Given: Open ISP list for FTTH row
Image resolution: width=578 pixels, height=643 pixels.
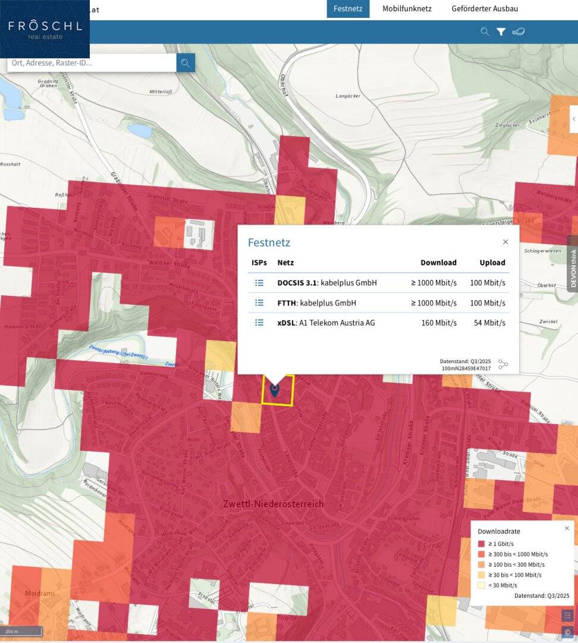Looking at the screenshot, I should (x=259, y=302).
